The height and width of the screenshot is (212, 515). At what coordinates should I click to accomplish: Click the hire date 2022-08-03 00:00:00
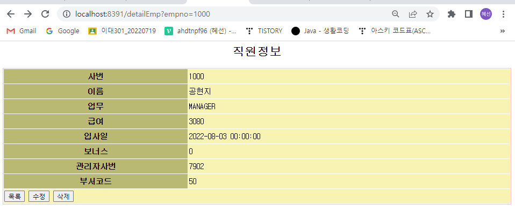[225, 137]
